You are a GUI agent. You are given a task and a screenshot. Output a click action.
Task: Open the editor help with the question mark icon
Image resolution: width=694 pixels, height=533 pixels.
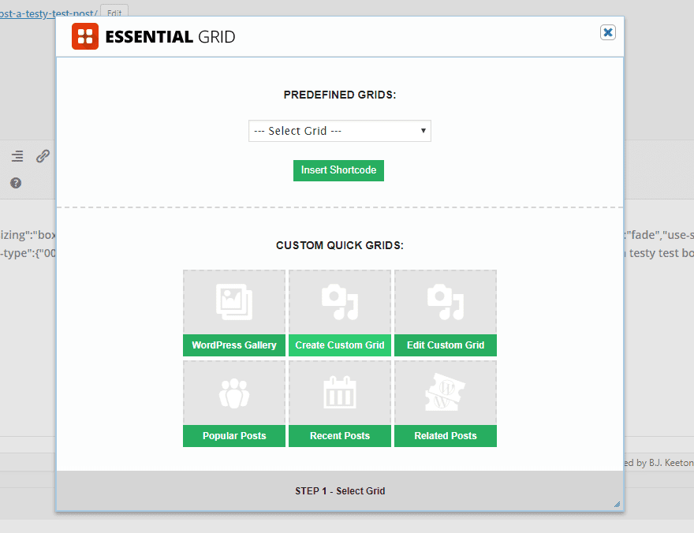point(15,183)
